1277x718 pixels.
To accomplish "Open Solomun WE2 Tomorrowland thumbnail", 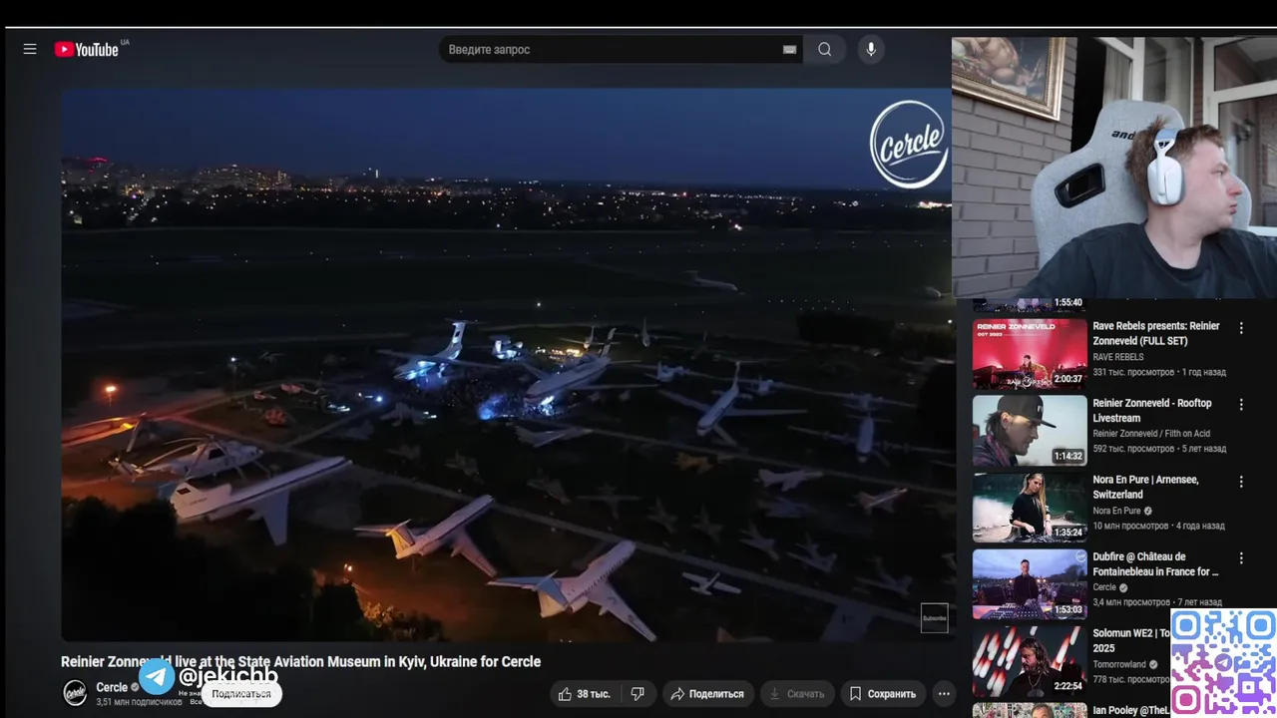I will pos(1030,661).
